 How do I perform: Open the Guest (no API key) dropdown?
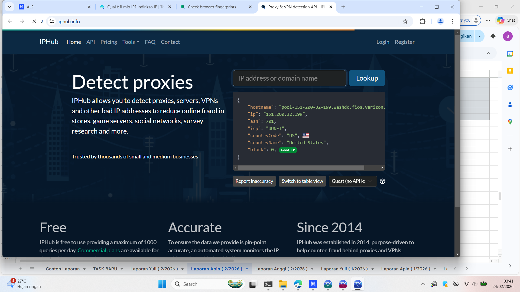pyautogui.click(x=352, y=181)
